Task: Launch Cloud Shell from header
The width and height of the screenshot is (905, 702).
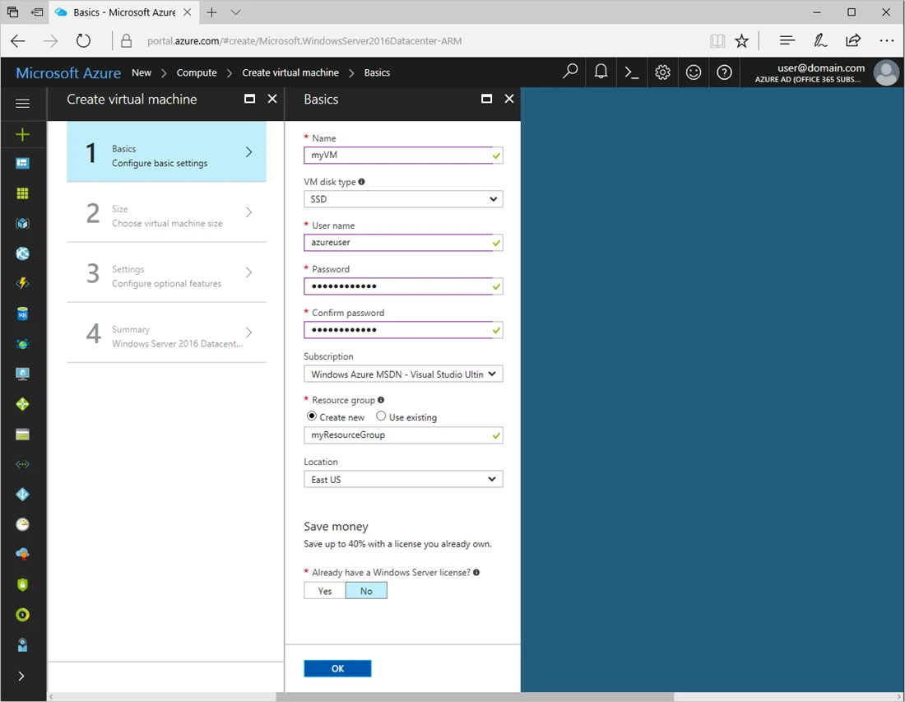Action: point(632,72)
